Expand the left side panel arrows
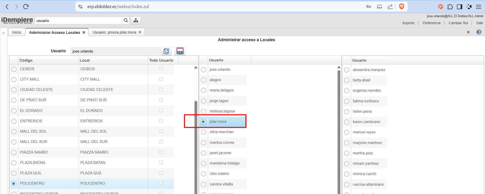Viewport: 485px width, 194px height. (x=4, y=33)
